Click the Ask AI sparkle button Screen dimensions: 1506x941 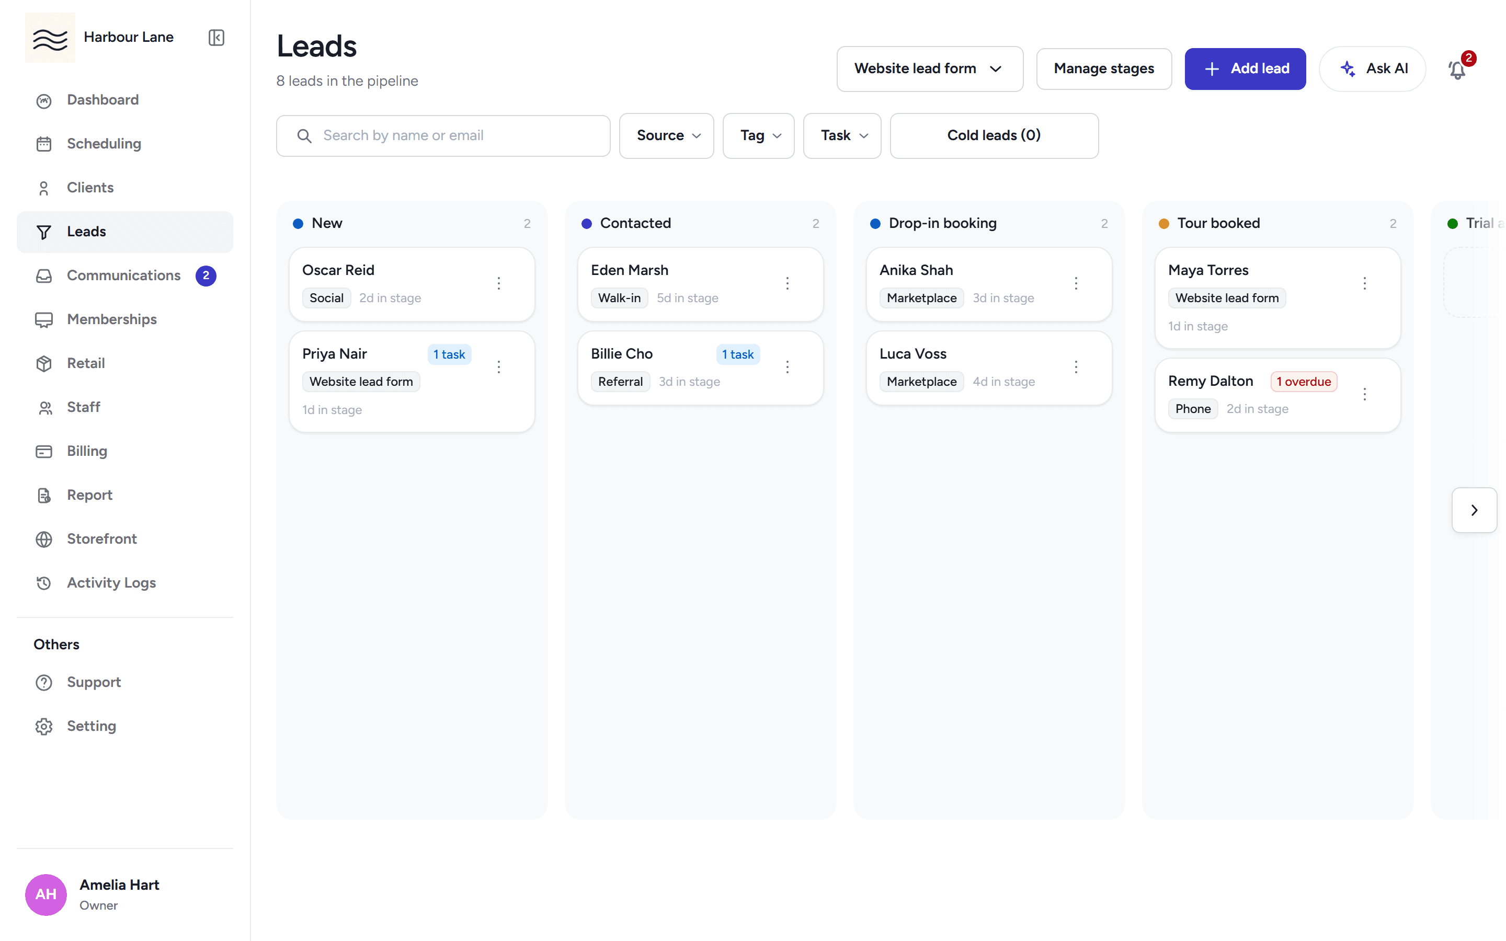[1372, 69]
